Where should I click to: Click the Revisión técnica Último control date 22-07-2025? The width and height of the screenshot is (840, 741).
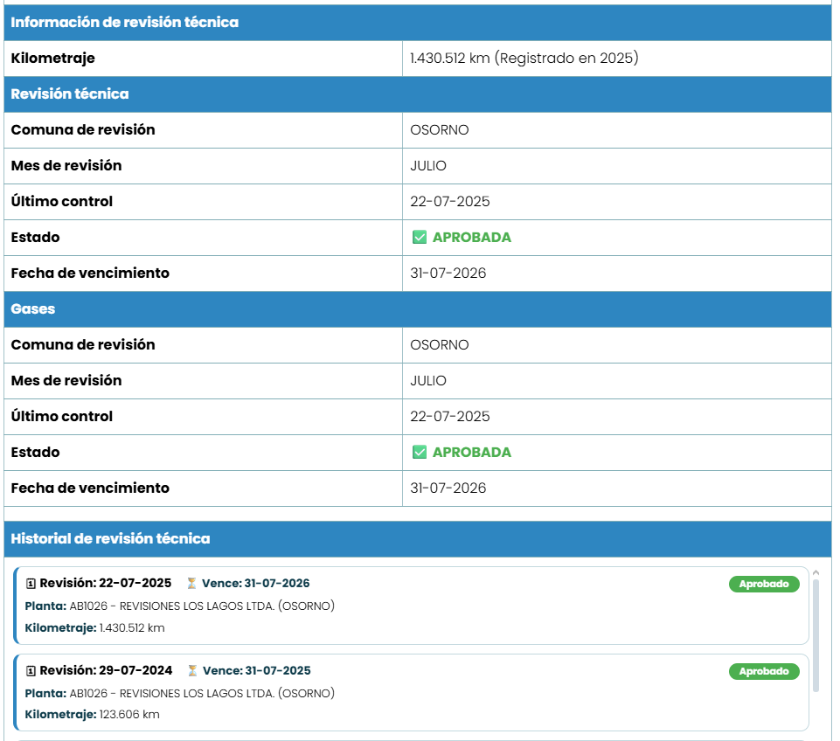click(449, 202)
